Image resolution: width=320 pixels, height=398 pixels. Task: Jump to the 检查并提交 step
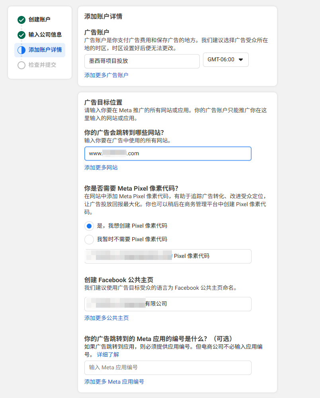42,65
